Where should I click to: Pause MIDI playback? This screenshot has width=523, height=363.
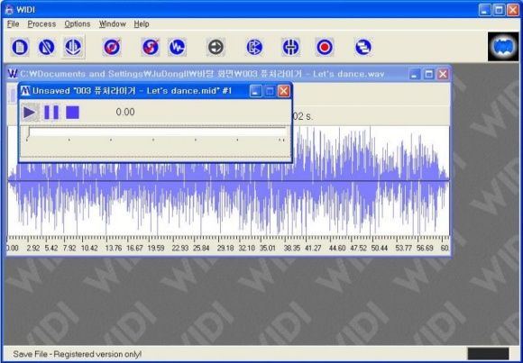click(51, 113)
